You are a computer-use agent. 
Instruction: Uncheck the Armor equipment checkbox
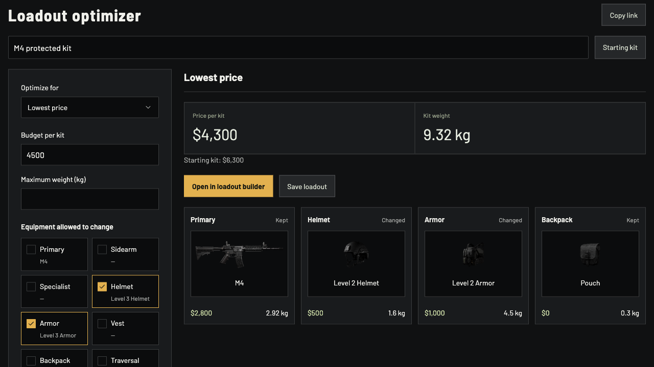(31, 324)
